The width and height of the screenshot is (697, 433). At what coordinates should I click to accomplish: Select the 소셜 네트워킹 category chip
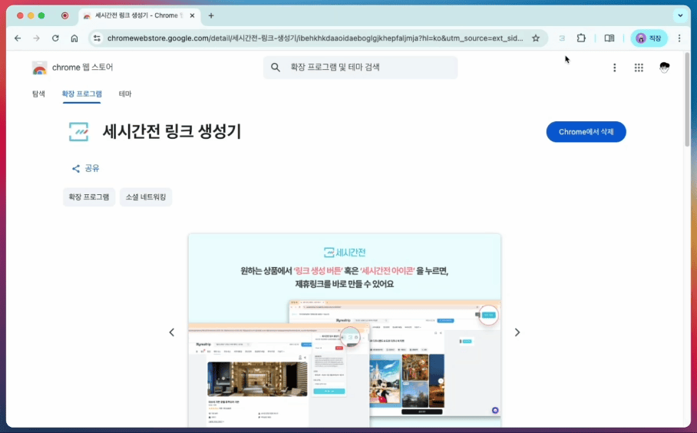(x=146, y=197)
